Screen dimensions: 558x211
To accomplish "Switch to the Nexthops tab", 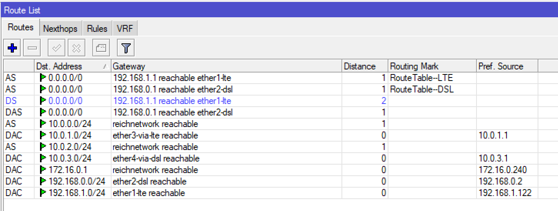I will pos(60,29).
